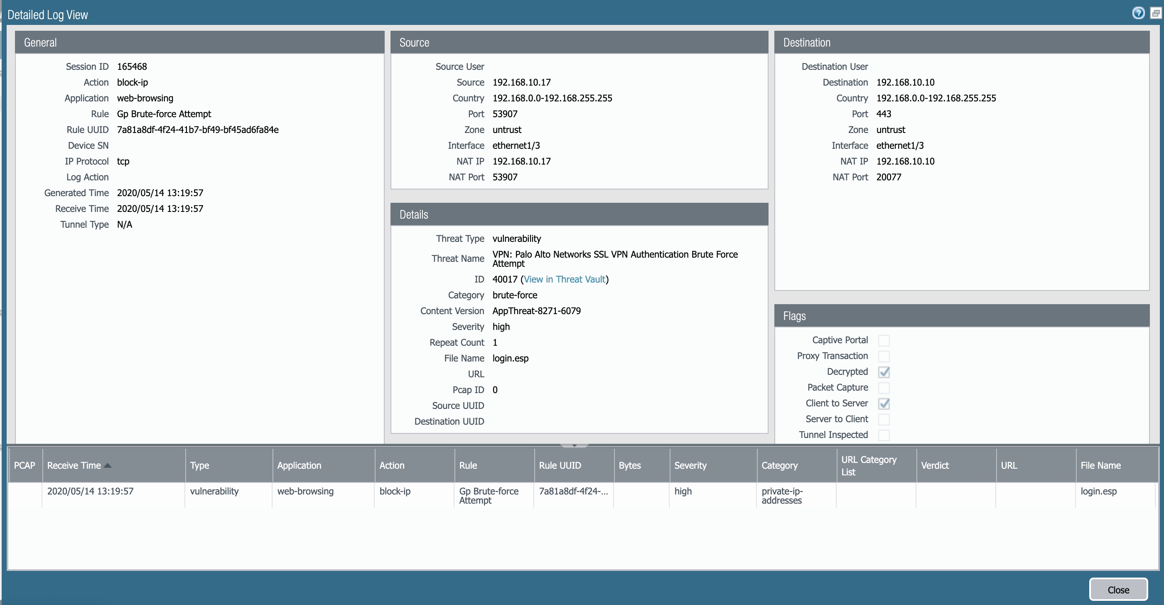Click the File Name column header
Viewport: 1164px width, 605px height.
pyautogui.click(x=1100, y=465)
